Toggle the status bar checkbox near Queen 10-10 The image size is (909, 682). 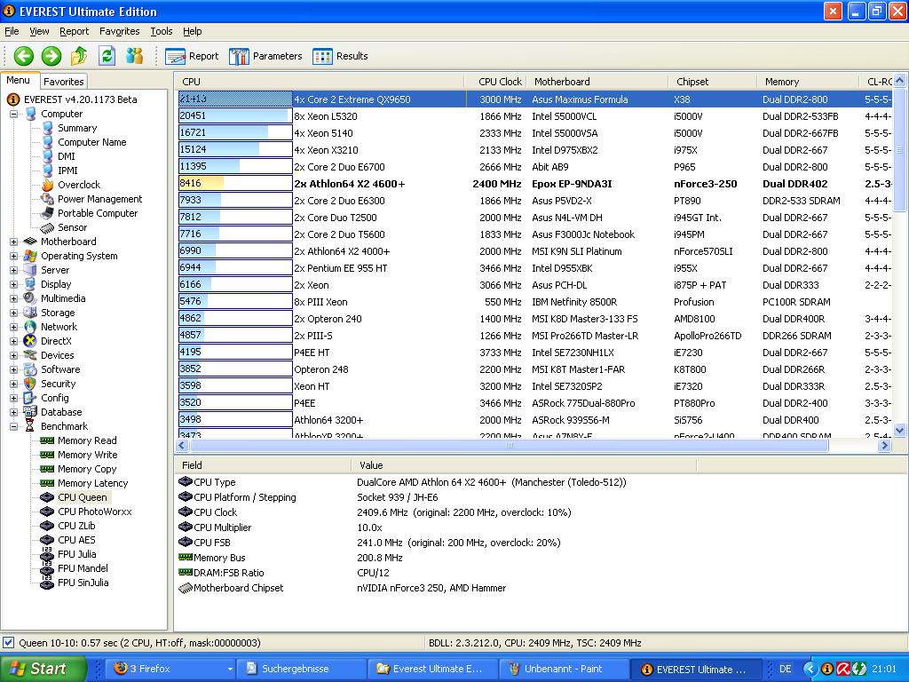pos(8,643)
